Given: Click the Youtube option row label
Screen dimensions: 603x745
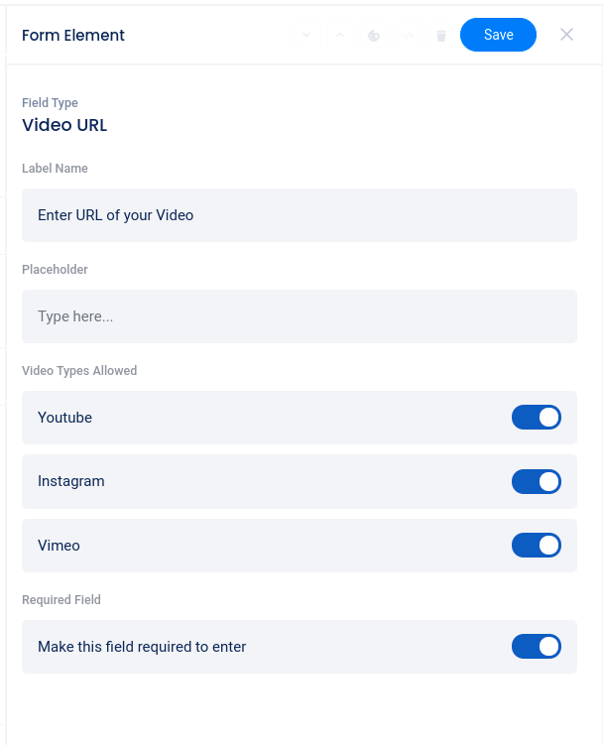Looking at the screenshot, I should 64,418.
